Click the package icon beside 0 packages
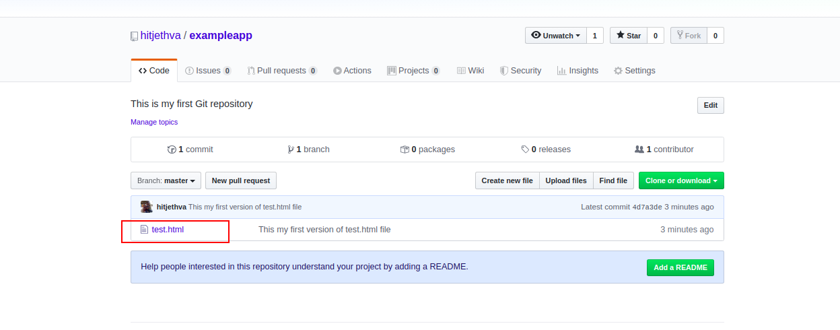 pyautogui.click(x=405, y=150)
